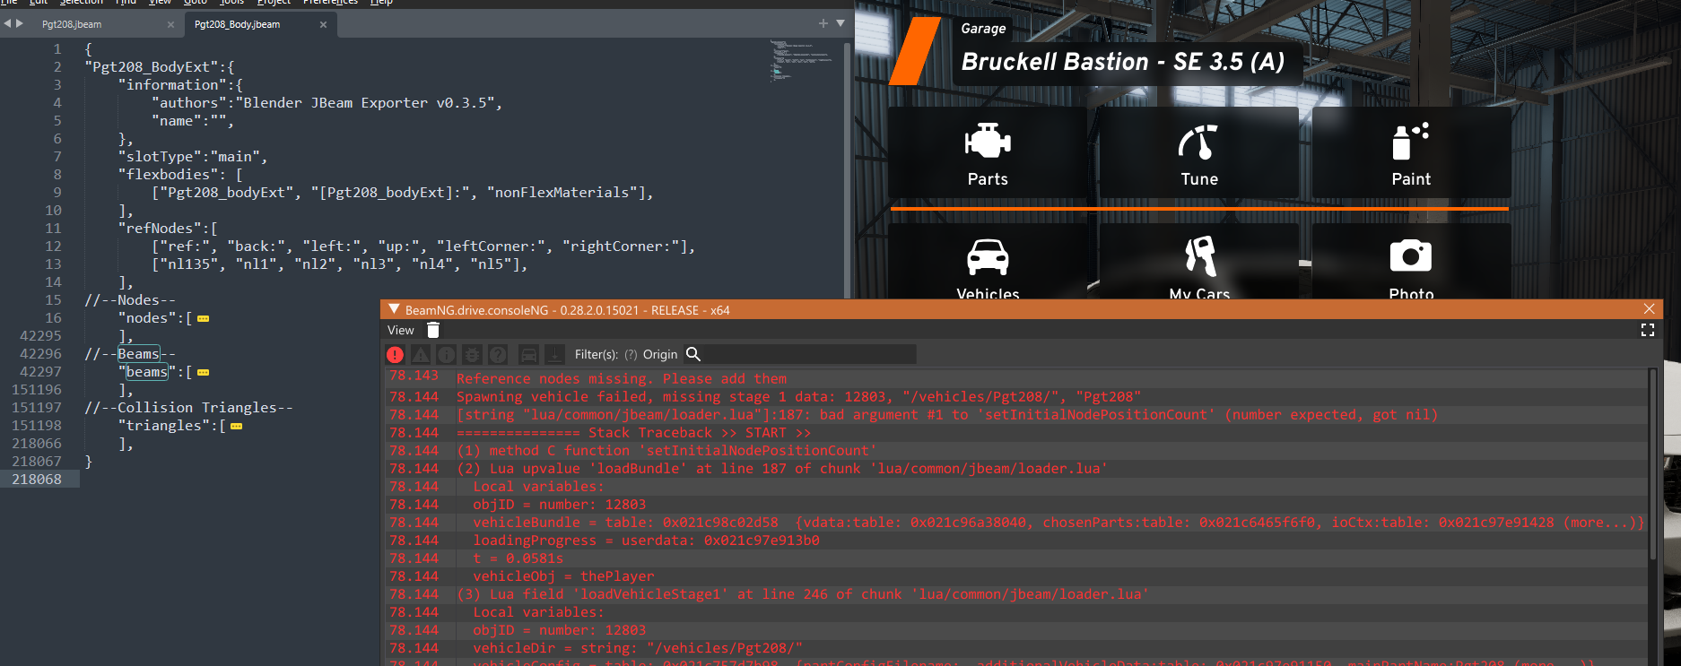This screenshot has width=1681, height=666.
Task: Click the "authors" Blender JBeam Exporter line
Action: [327, 103]
